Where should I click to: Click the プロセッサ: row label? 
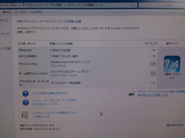click(25, 50)
